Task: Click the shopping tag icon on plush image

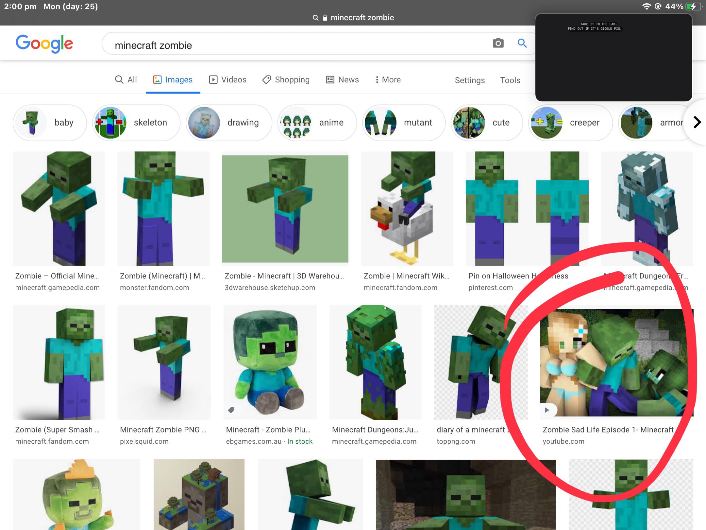Action: click(231, 410)
